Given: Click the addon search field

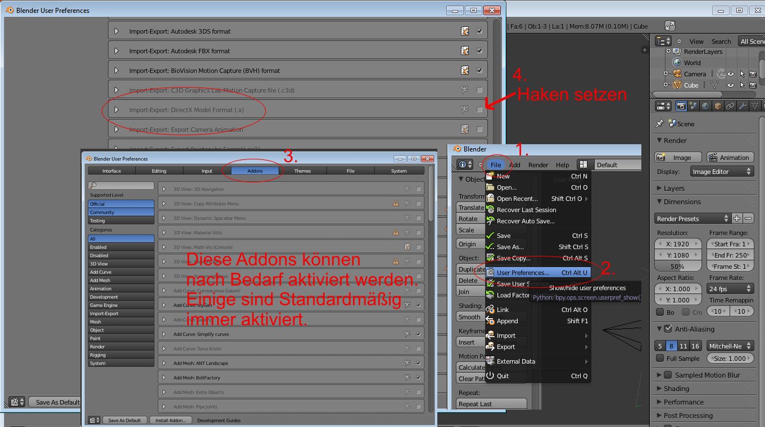Looking at the screenshot, I should [x=121, y=185].
